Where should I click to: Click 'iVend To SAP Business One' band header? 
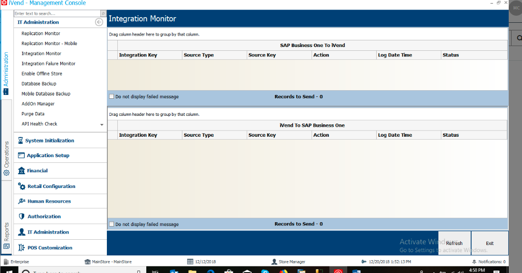point(312,125)
